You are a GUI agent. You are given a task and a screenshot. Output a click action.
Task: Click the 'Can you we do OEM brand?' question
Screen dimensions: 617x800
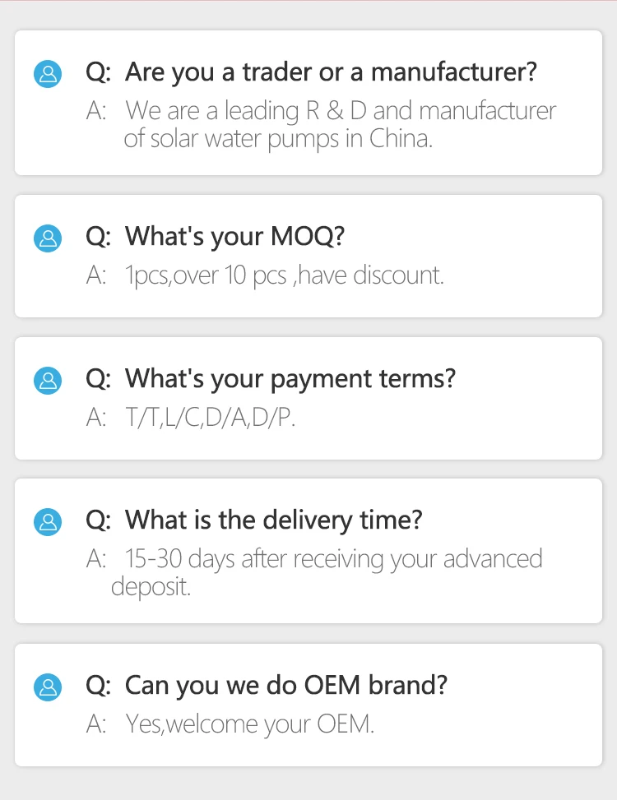click(x=286, y=685)
